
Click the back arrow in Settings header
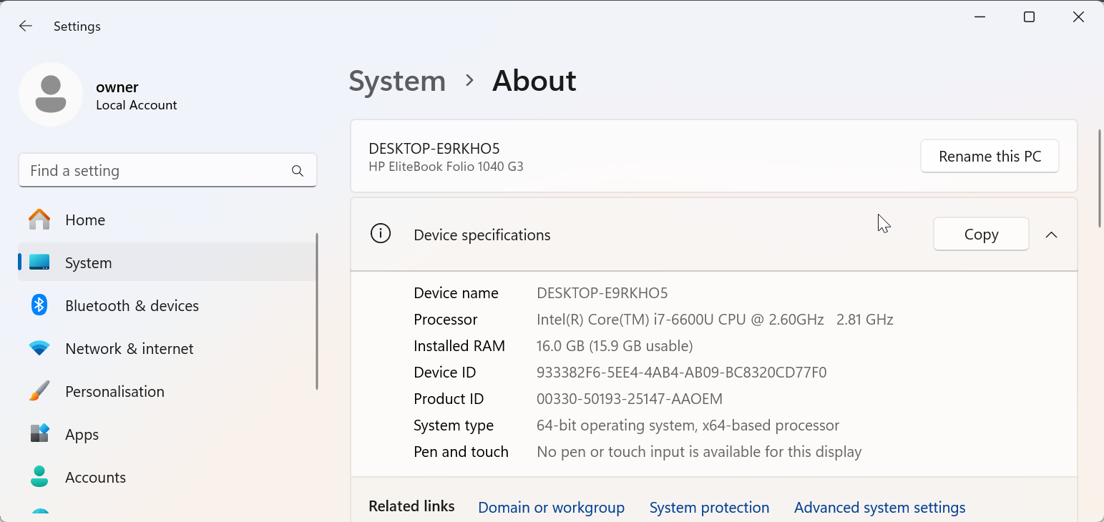tap(26, 26)
